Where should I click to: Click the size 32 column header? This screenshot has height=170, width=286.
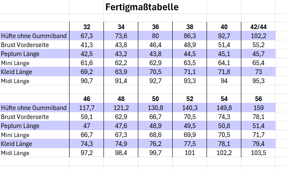[87, 27]
